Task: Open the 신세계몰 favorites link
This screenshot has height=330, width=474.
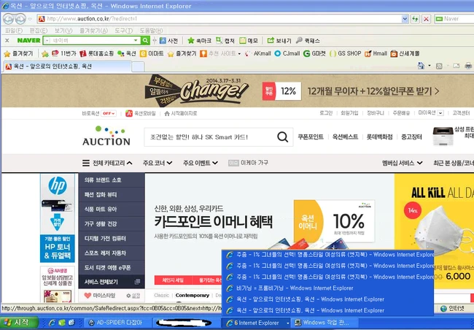Action: click(x=405, y=53)
